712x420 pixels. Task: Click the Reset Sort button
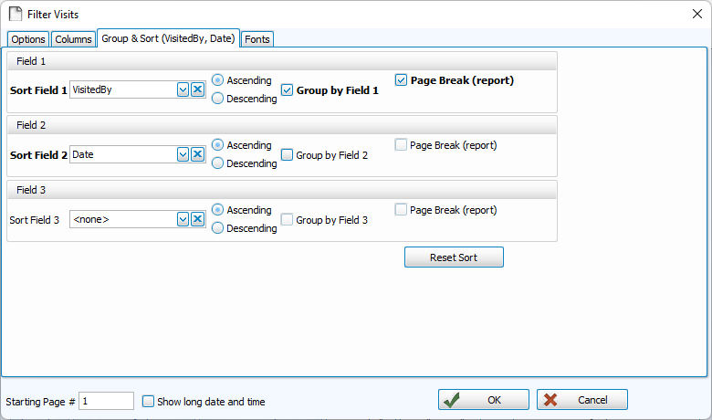coord(454,257)
